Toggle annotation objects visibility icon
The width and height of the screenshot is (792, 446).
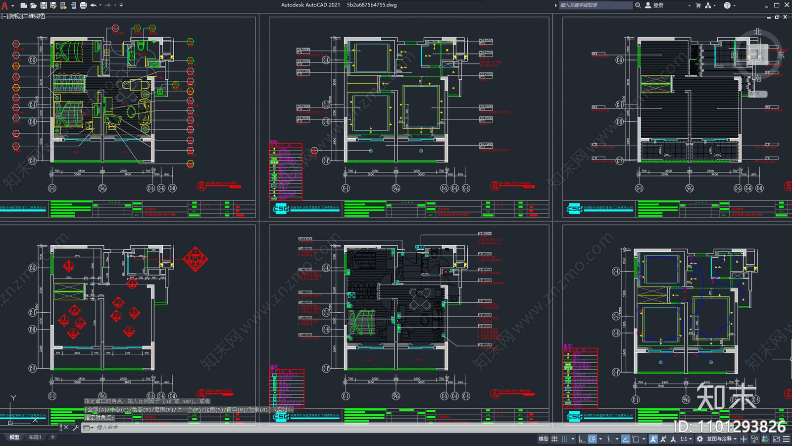[x=653, y=439]
